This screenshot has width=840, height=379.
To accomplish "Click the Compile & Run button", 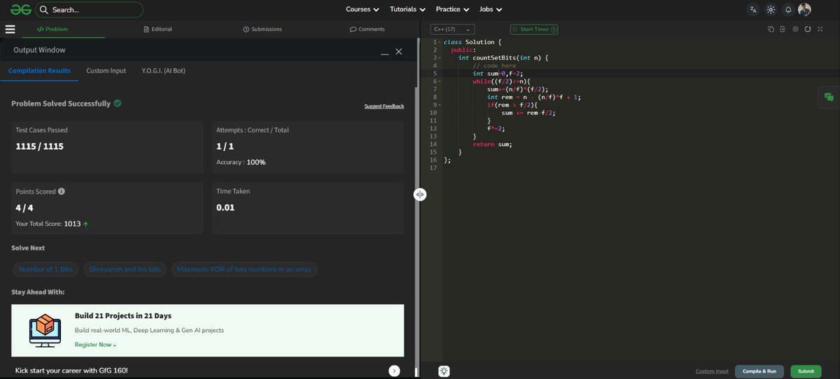I will click(759, 371).
